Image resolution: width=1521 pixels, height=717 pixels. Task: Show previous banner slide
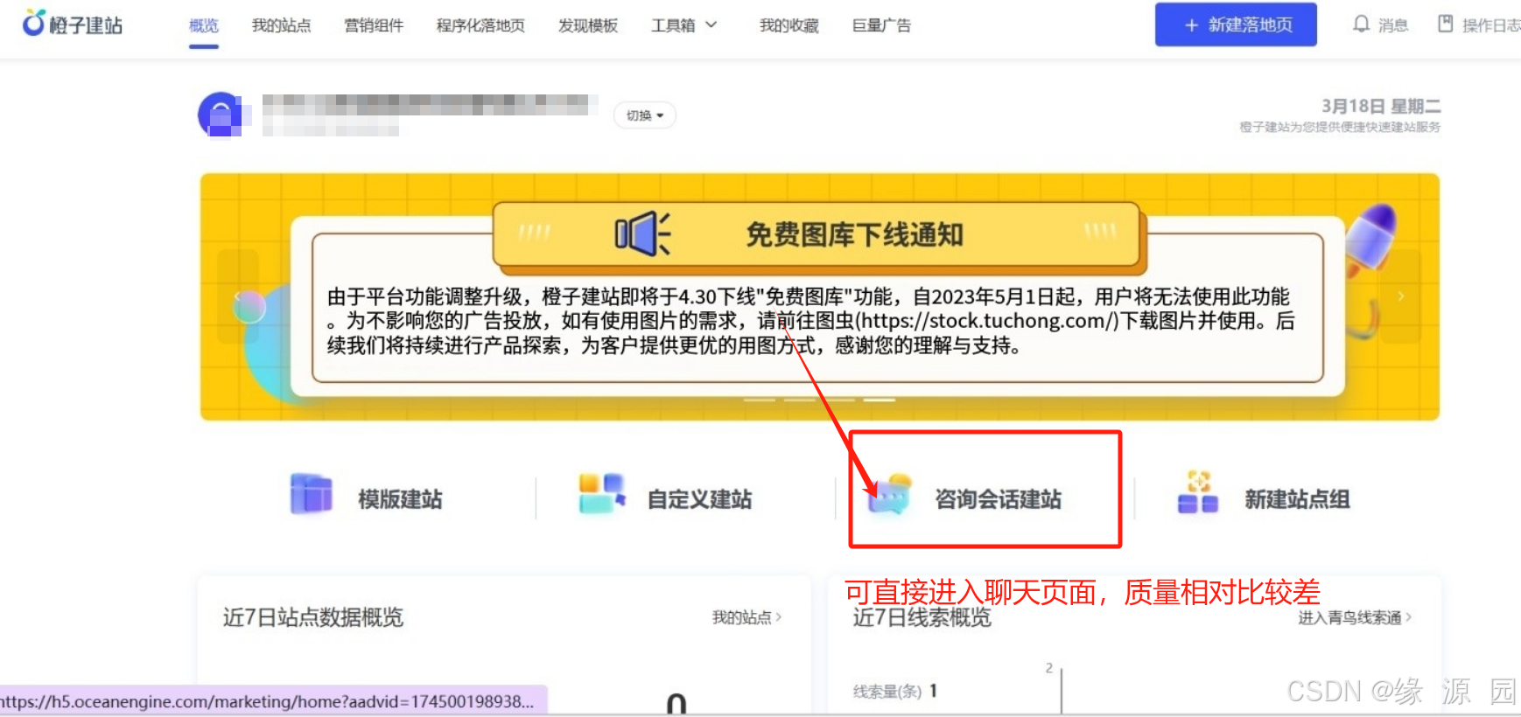(x=237, y=296)
